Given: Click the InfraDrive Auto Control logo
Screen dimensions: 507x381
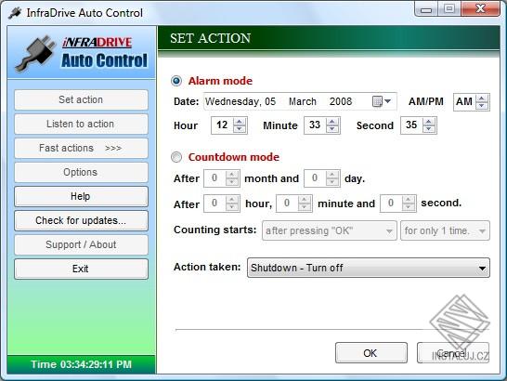Looking at the screenshot, I should coord(82,53).
